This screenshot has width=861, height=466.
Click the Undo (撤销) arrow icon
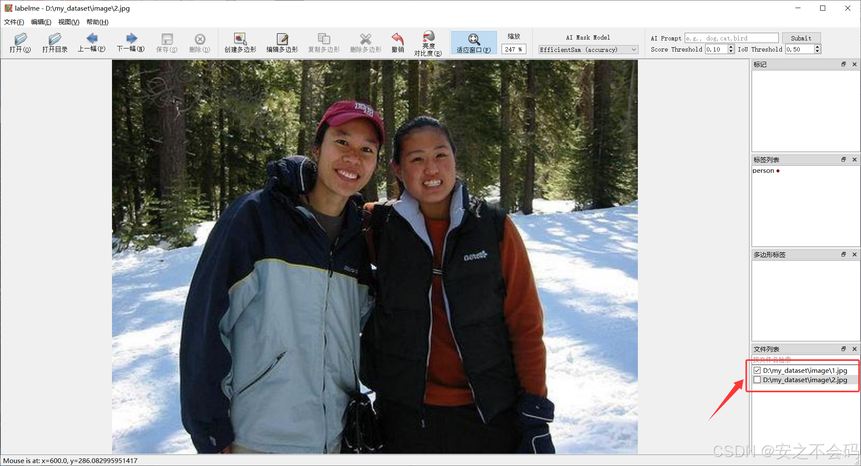(x=397, y=39)
